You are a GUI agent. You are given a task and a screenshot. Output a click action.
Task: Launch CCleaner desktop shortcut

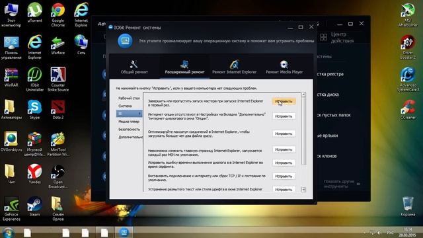(408, 110)
